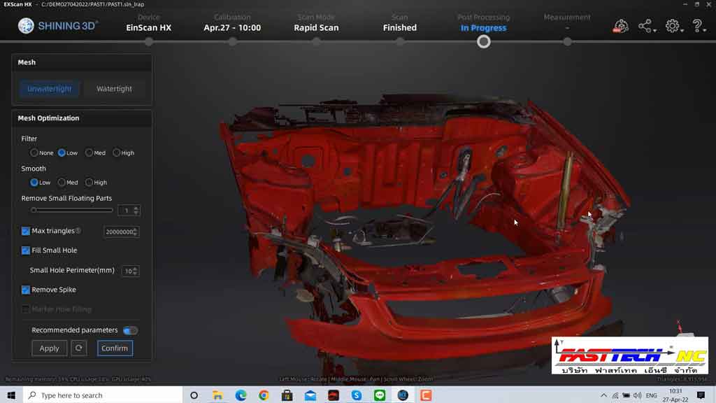
Task: Click Remove Small Floating Parts slider handle
Action: (34, 210)
